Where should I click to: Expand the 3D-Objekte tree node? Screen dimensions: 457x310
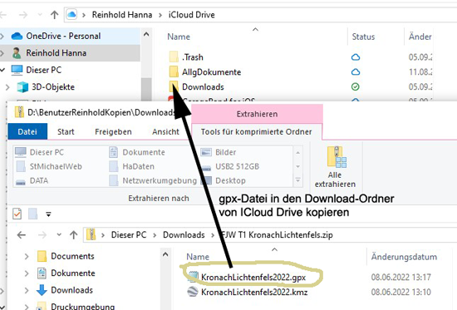click(7, 87)
